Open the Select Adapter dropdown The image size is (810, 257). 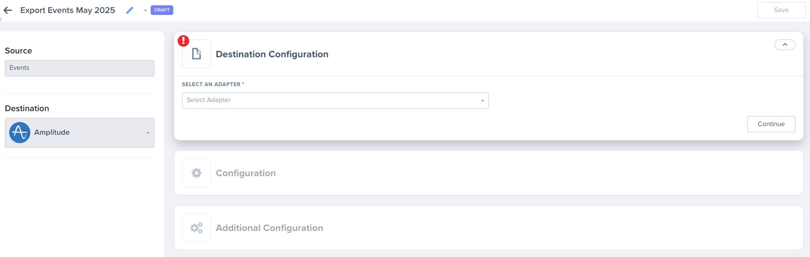[335, 101]
